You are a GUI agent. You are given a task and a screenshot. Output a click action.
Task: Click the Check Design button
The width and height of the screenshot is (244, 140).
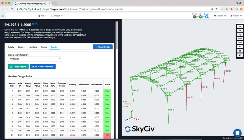point(102,47)
